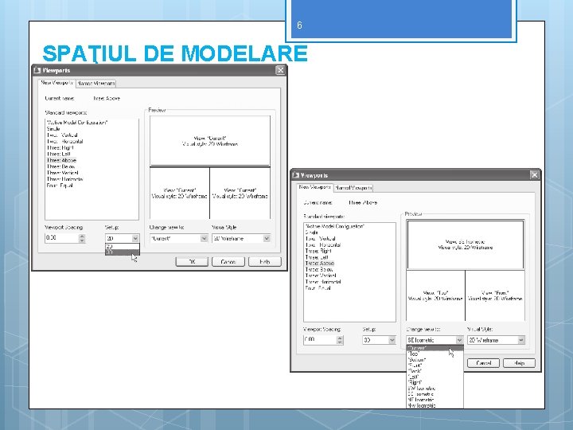Select Three: Vertical in upper-left dialog list
Image resolution: width=573 pixels, height=430 pixels.
point(63,173)
